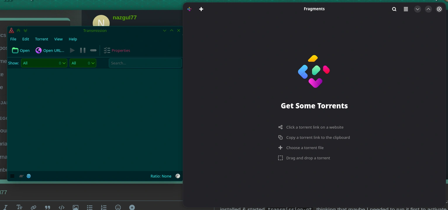This screenshot has height=210, width=448.
Task: Insert a hyperlink in forum editor
Action: (x=33, y=207)
